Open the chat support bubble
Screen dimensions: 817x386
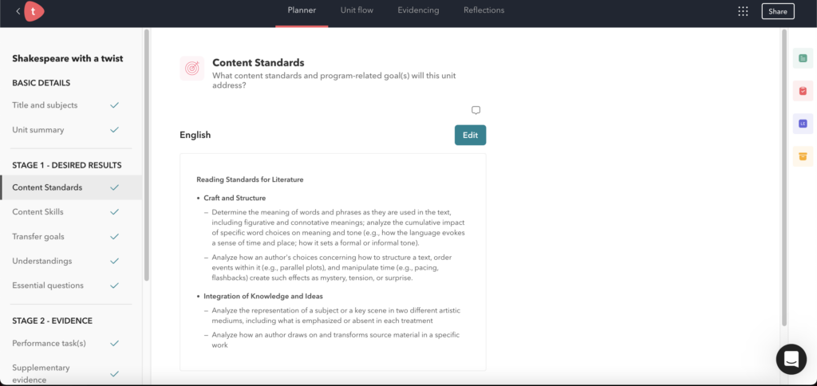[x=791, y=359]
